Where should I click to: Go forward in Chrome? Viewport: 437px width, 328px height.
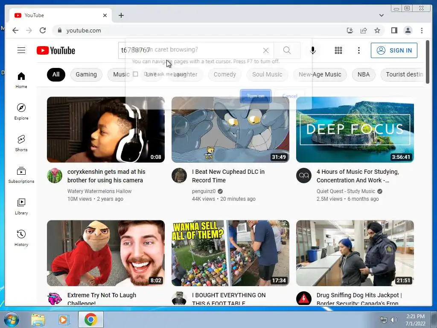29,30
